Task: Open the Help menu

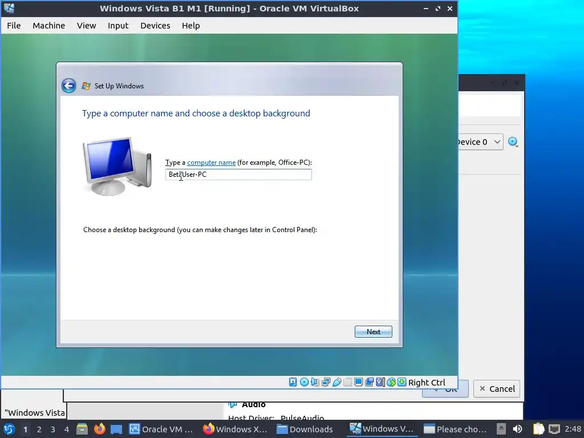Action: pyautogui.click(x=190, y=25)
